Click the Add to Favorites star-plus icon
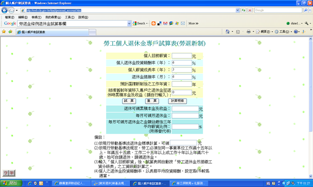The width and height of the screenshot is (313, 187). 10,31
